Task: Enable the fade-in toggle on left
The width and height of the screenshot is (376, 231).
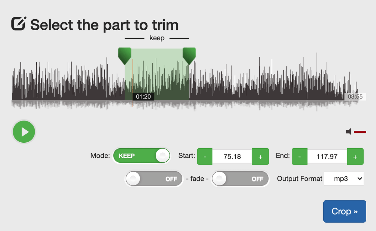Action: click(154, 179)
